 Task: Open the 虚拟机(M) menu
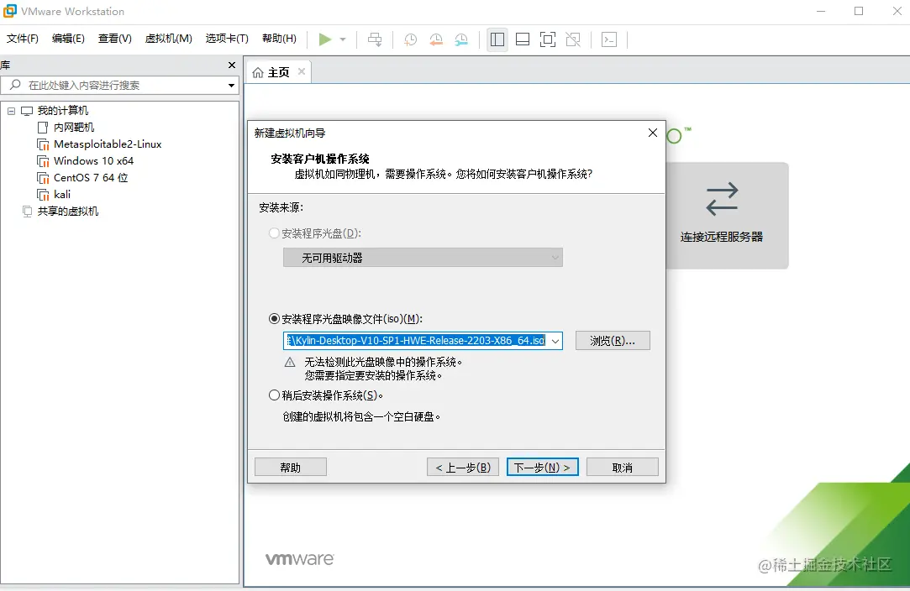point(168,39)
